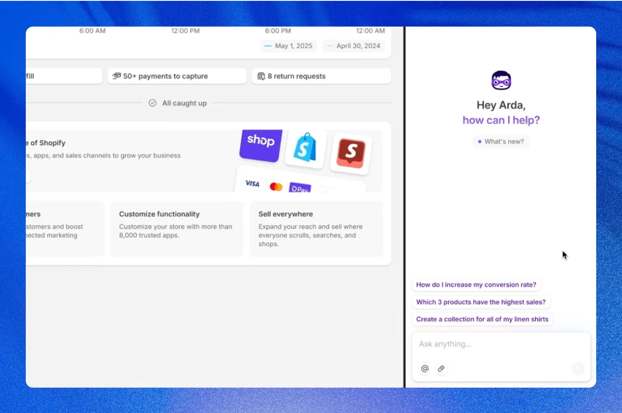622x413 pixels.
Task: Click the @ mention icon
Action: (x=425, y=369)
